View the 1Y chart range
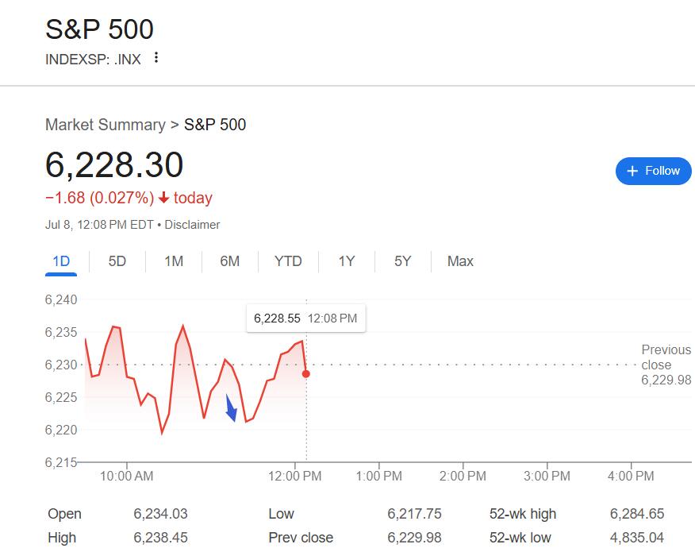This screenshot has width=695, height=552. tap(347, 261)
